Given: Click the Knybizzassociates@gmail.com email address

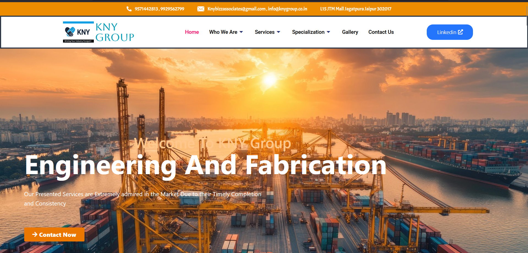Looking at the screenshot, I should pyautogui.click(x=236, y=9).
